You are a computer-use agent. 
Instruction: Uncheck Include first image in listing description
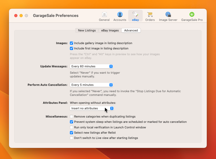(71, 48)
